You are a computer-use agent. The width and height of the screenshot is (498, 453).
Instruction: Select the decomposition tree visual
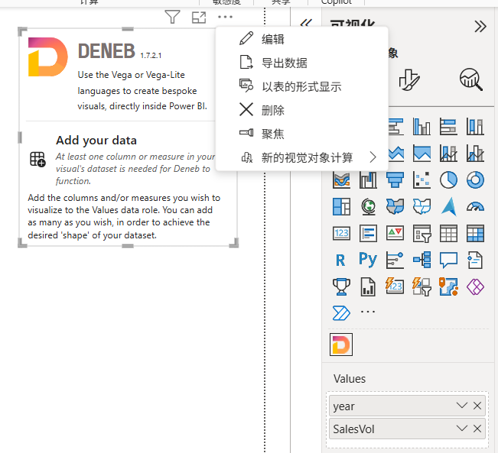pos(422,260)
